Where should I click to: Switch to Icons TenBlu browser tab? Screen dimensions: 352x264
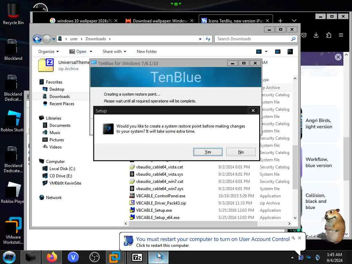(x=235, y=21)
